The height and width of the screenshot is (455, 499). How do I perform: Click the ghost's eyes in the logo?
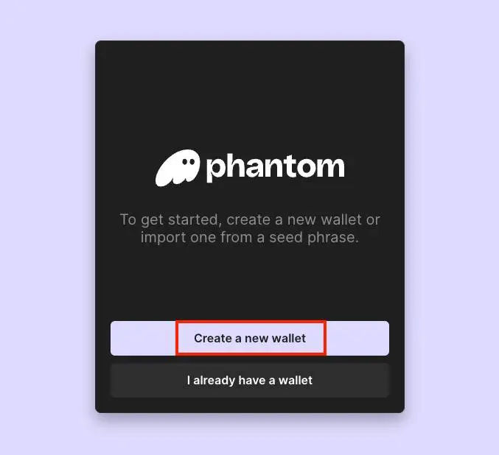point(188,162)
